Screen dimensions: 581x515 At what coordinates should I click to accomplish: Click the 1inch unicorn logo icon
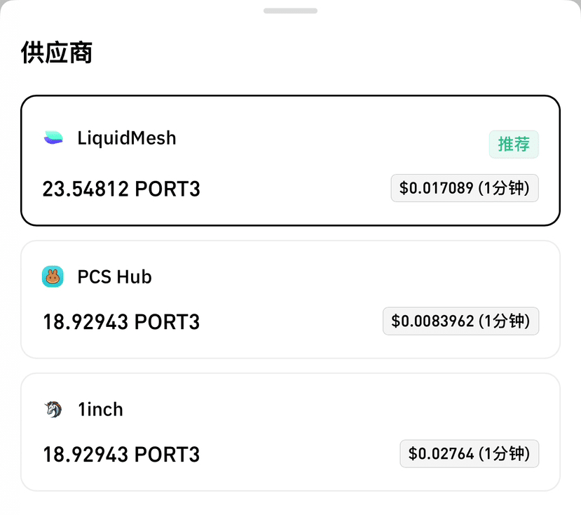(x=53, y=409)
